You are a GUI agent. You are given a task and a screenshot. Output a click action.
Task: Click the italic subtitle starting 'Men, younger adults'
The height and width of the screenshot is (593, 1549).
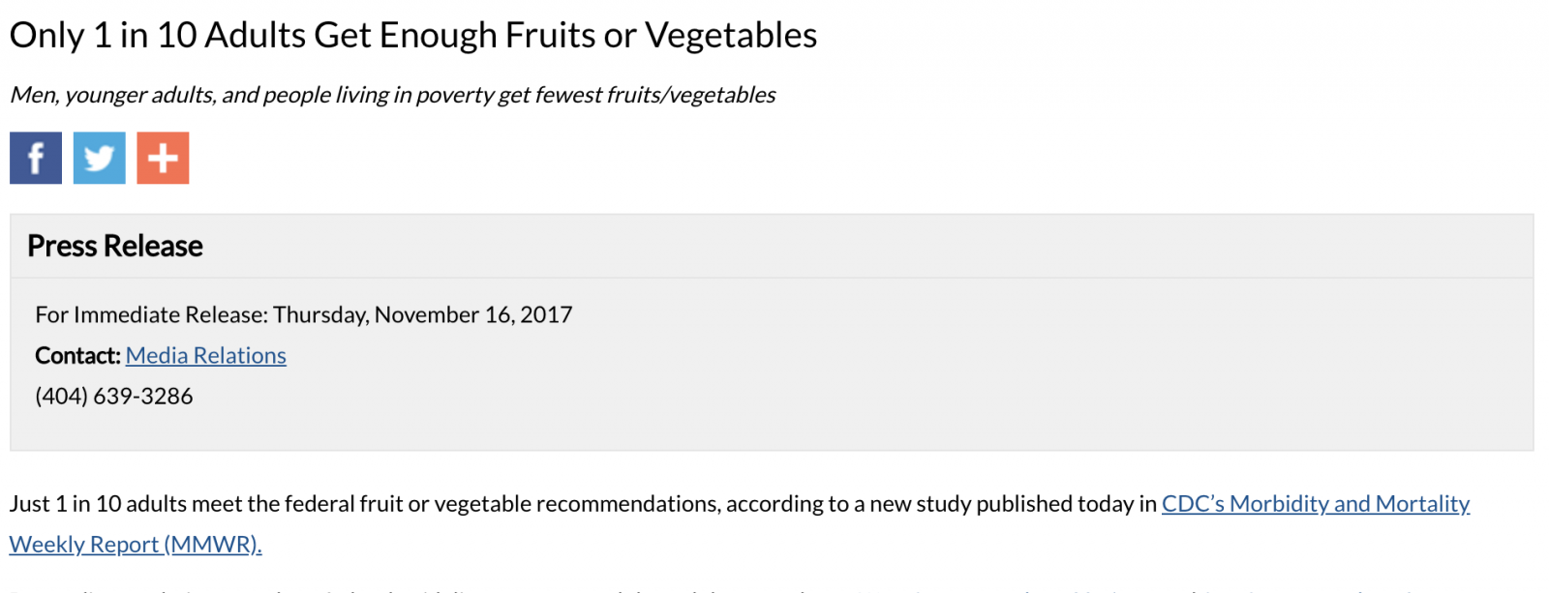392,95
